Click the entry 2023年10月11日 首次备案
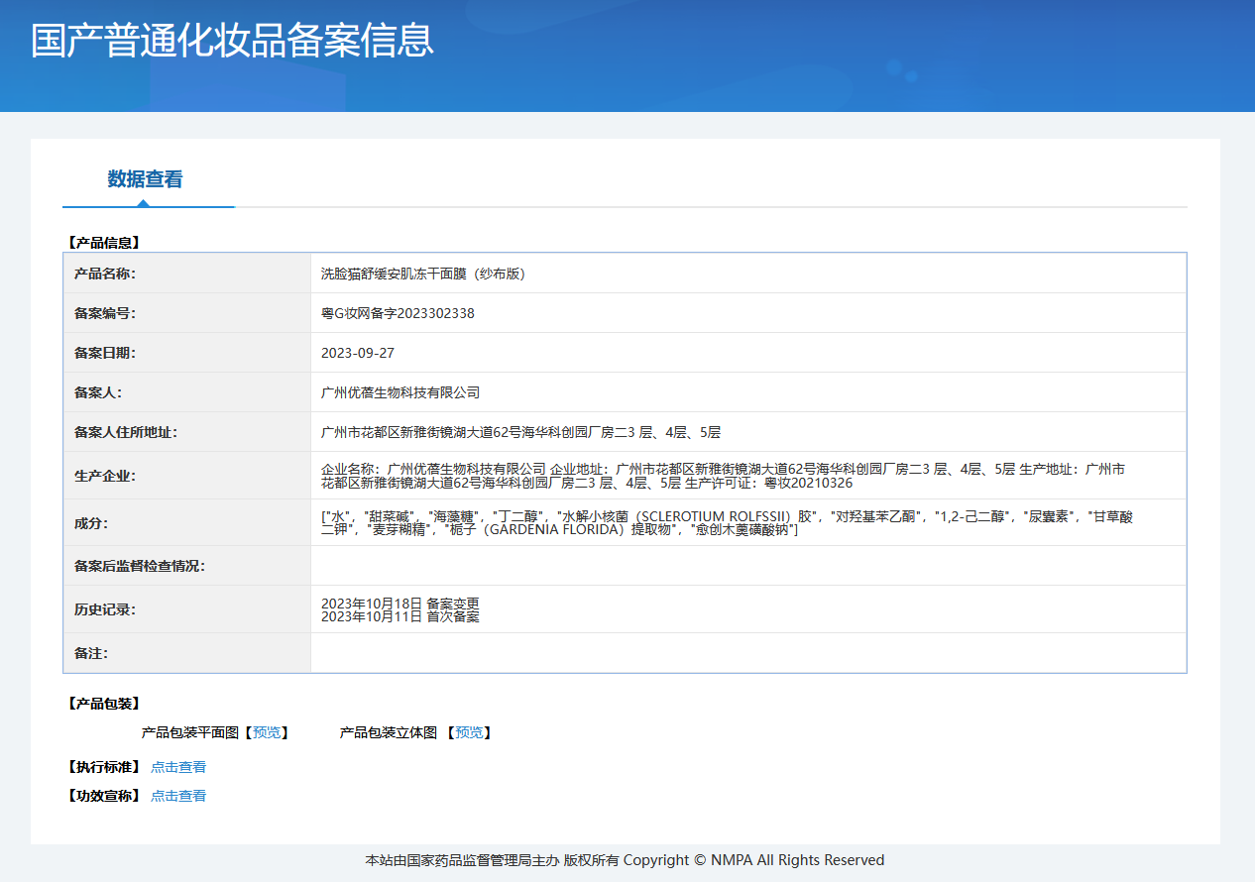This screenshot has height=882, width=1255. (400, 616)
